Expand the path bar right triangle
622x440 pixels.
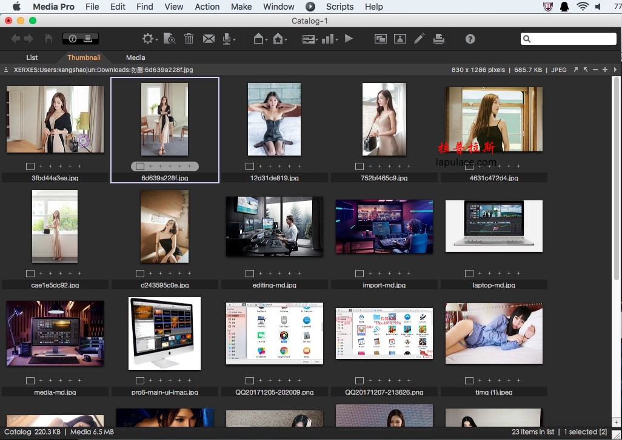tap(615, 70)
